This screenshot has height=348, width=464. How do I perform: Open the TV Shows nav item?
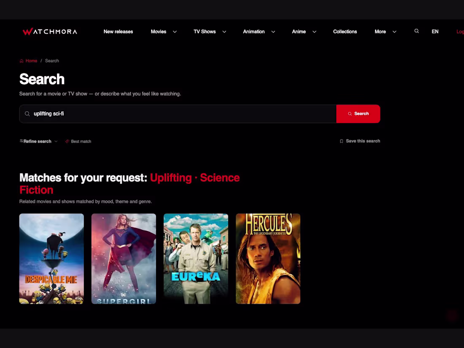(205, 32)
